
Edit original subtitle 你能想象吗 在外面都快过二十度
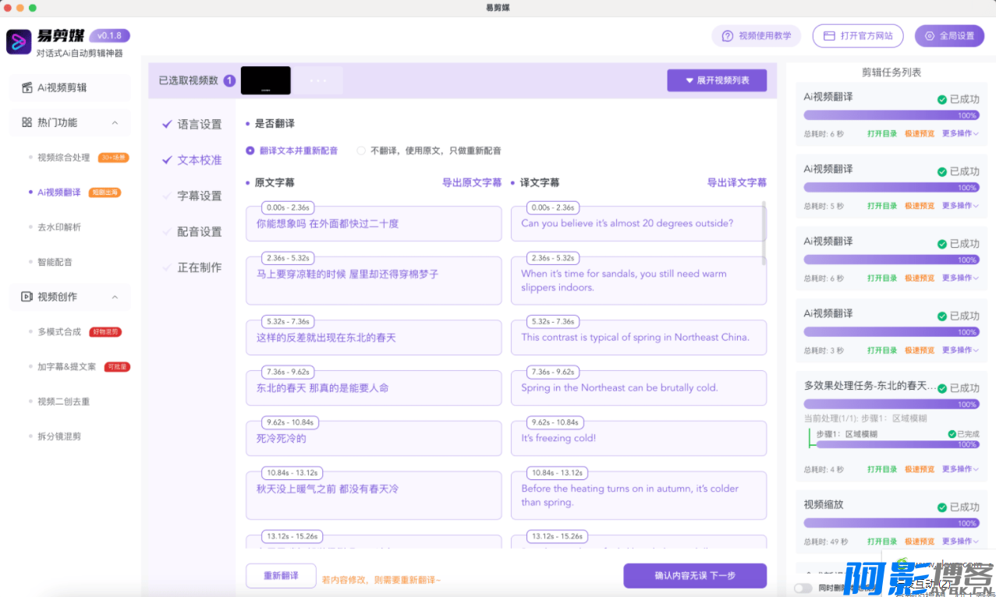point(374,224)
